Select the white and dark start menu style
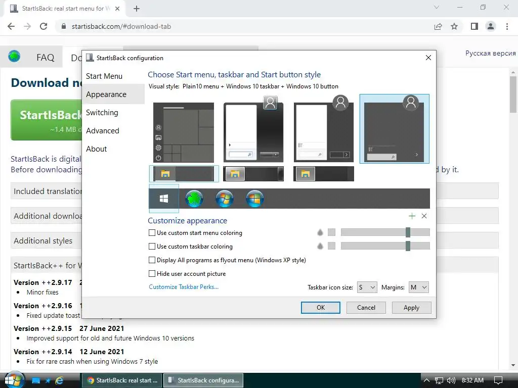 (324, 129)
